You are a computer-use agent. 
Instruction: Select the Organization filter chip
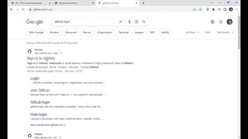(x=105, y=32)
